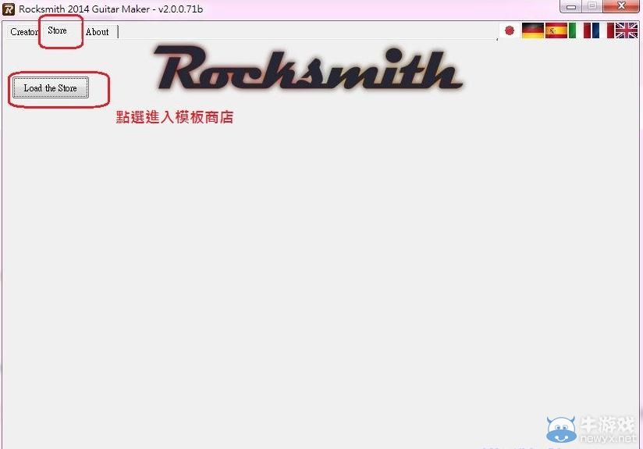Maximize the Guitar Maker window
The height and width of the screenshot is (449, 643).
(592, 6)
